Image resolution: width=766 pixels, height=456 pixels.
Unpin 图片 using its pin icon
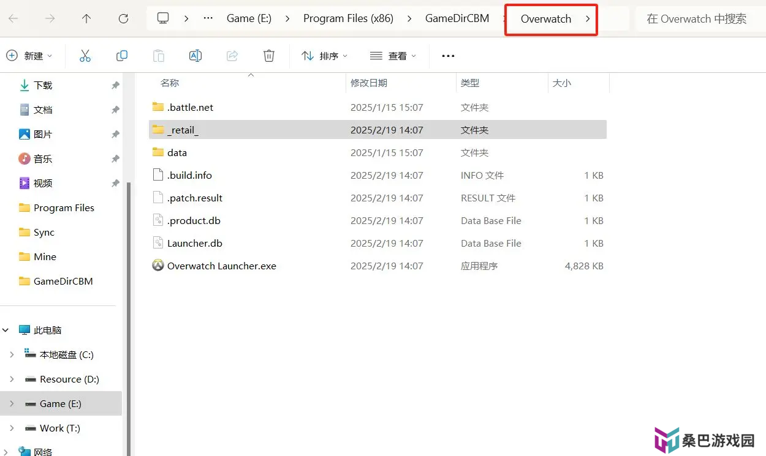click(115, 135)
